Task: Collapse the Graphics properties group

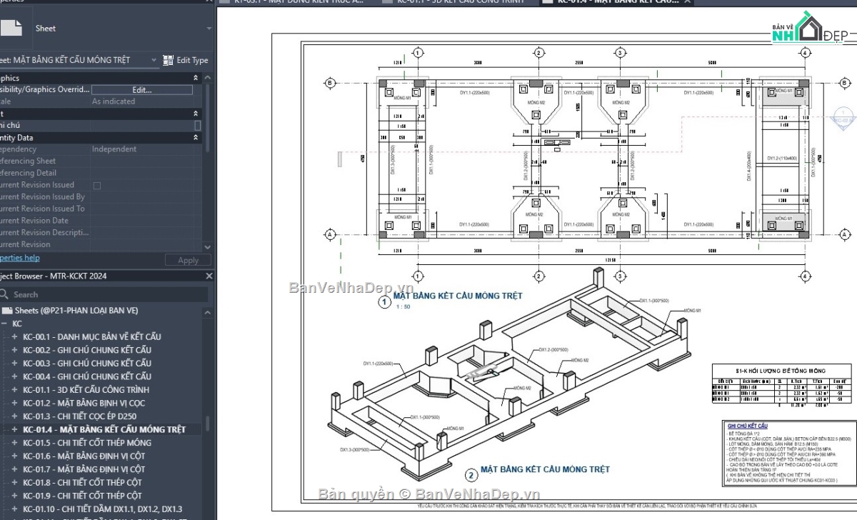Action: coord(196,78)
